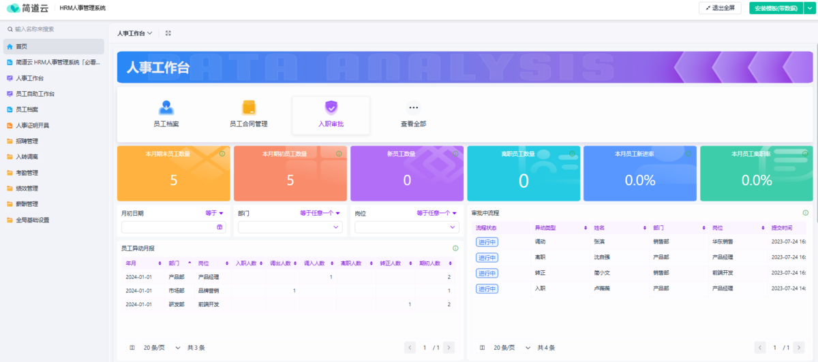Expand 考勤管理 folder in the sidebar
Image resolution: width=818 pixels, height=362 pixels.
54,173
